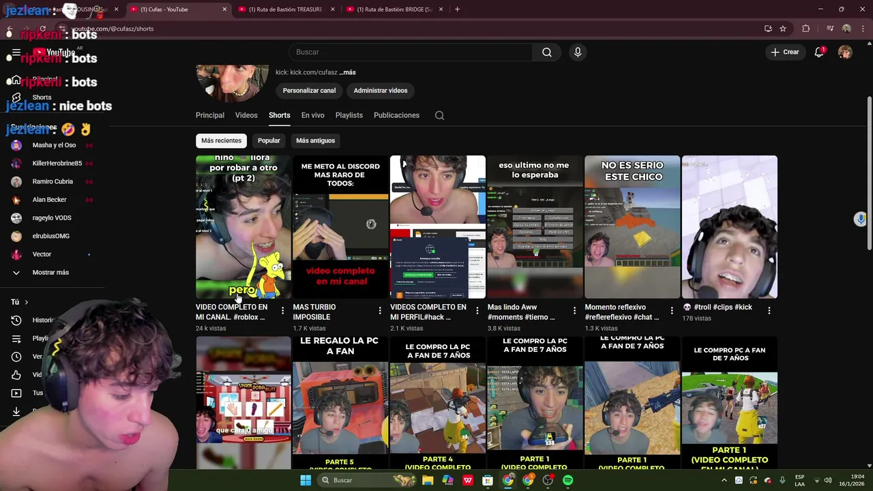This screenshot has width=873, height=491.
Task: Select the 'Más antiguos' filter chip
Action: 315,140
